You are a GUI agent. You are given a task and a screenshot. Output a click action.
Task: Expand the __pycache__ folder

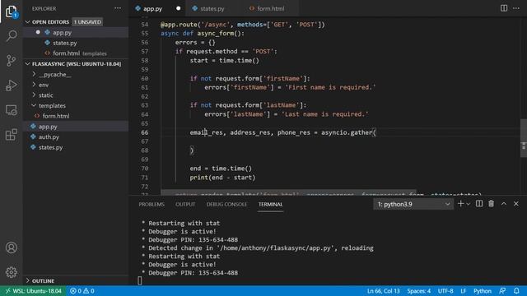pyautogui.click(x=55, y=74)
